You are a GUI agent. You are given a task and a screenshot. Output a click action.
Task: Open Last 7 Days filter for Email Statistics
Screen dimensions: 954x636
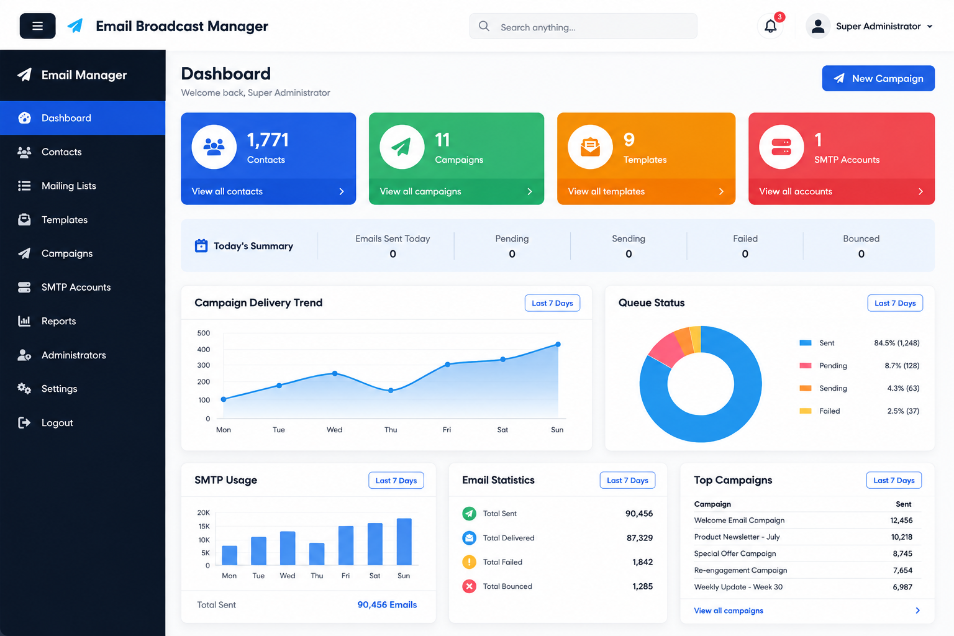627,481
